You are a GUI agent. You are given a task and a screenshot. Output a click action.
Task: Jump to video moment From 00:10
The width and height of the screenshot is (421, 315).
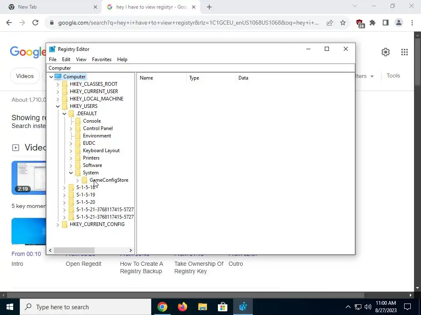click(x=26, y=254)
